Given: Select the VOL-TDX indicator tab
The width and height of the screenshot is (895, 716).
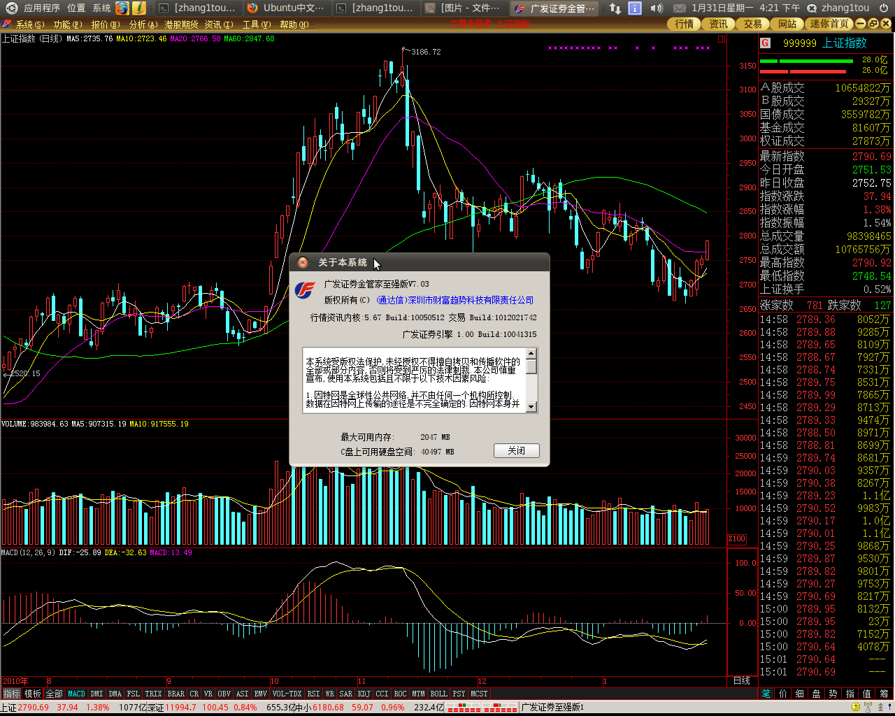Looking at the screenshot, I should point(287,694).
